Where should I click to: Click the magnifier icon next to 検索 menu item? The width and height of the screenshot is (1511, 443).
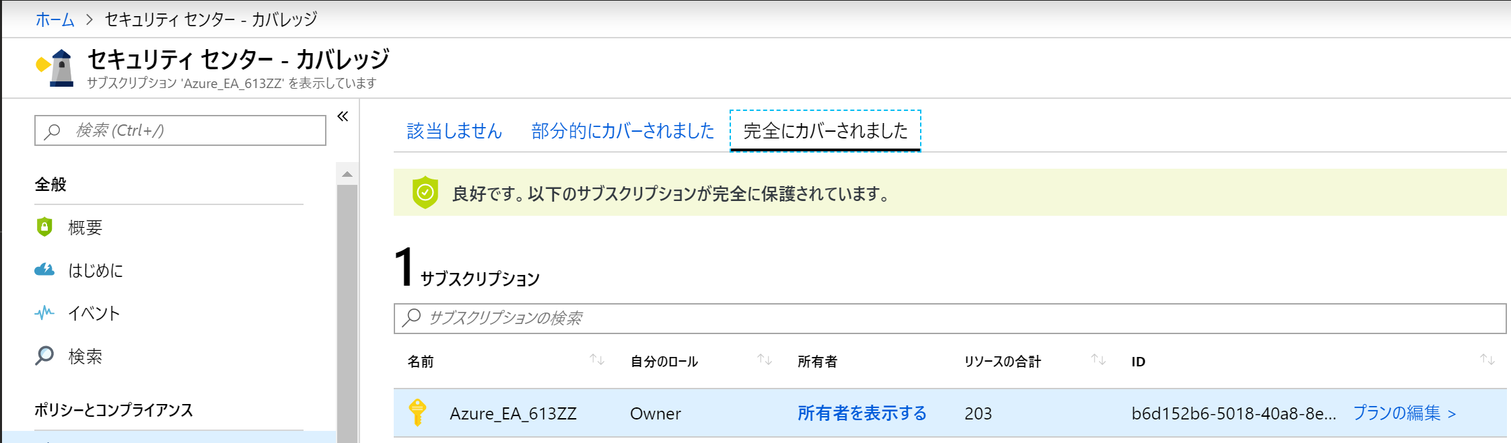click(44, 355)
